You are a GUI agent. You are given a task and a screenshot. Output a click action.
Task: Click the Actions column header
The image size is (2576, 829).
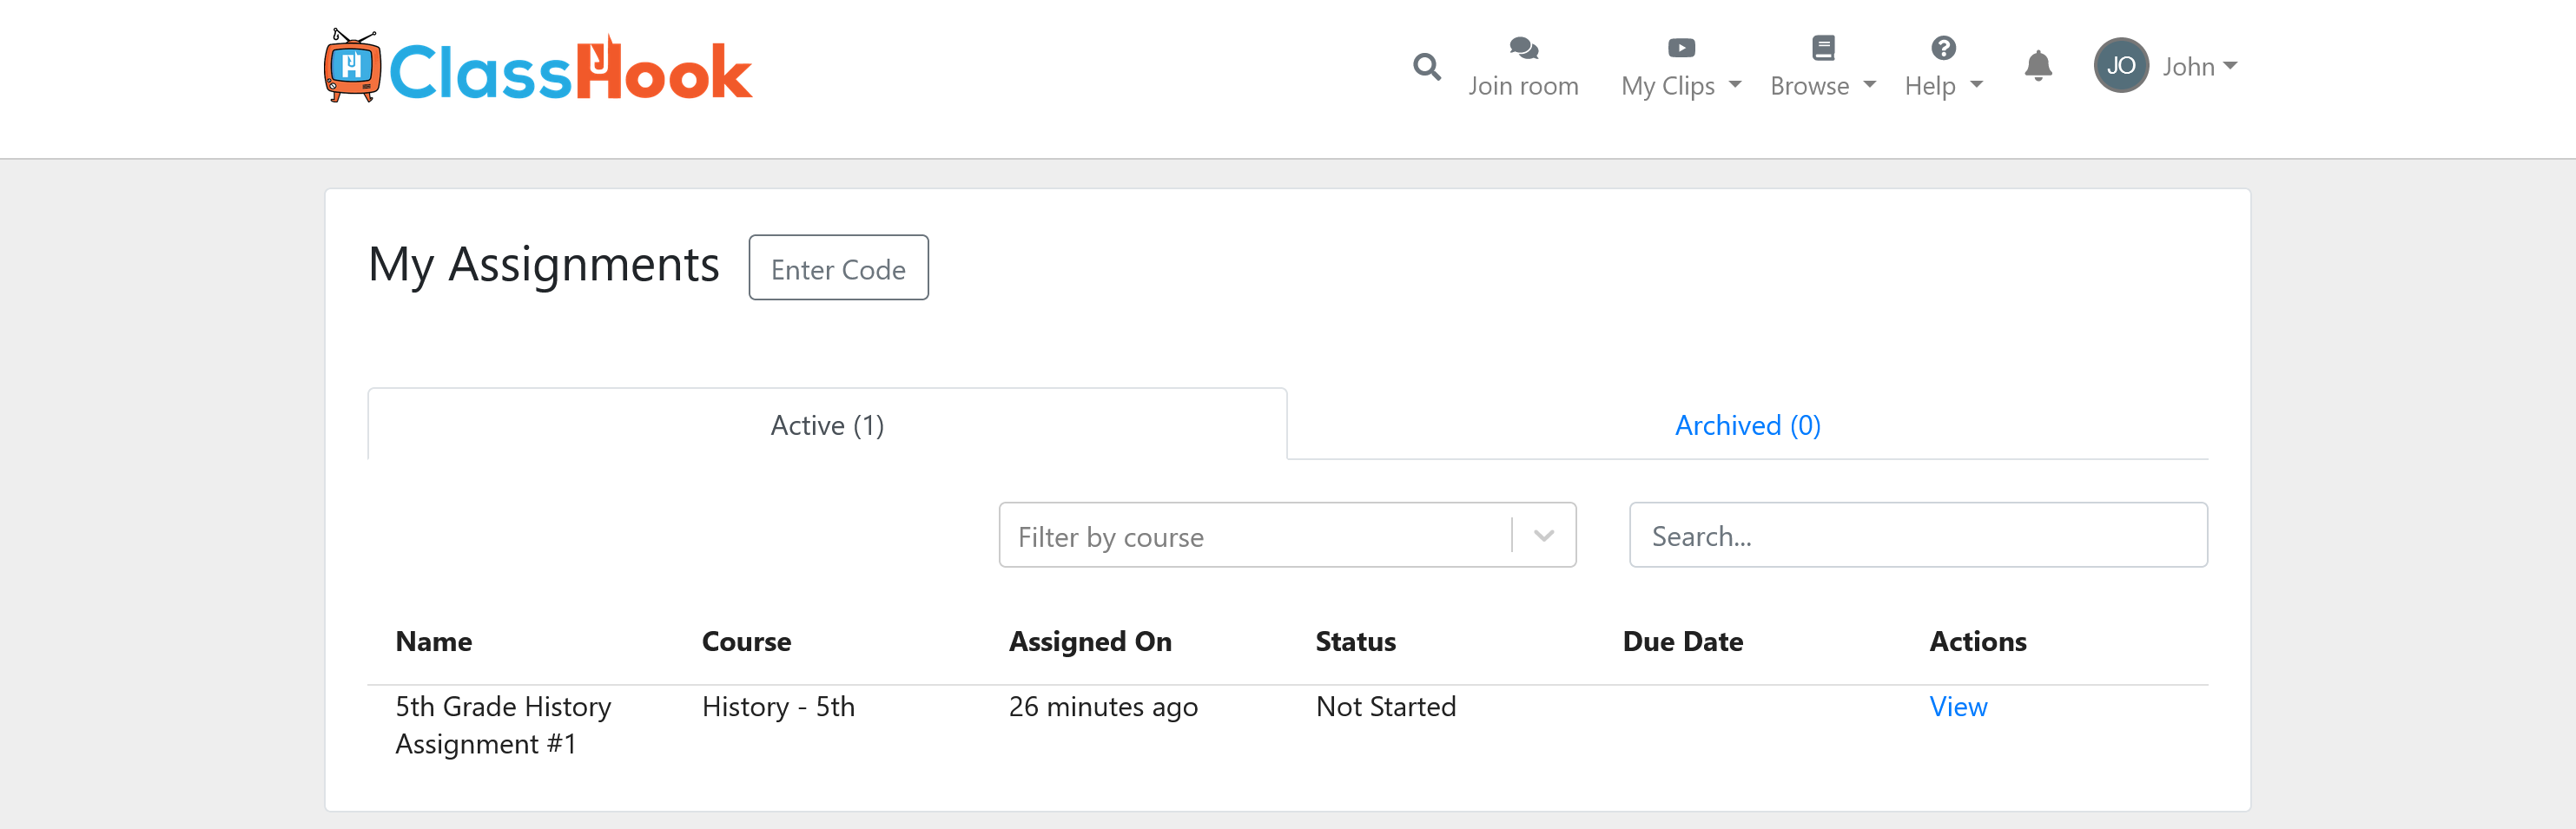[x=1977, y=641]
